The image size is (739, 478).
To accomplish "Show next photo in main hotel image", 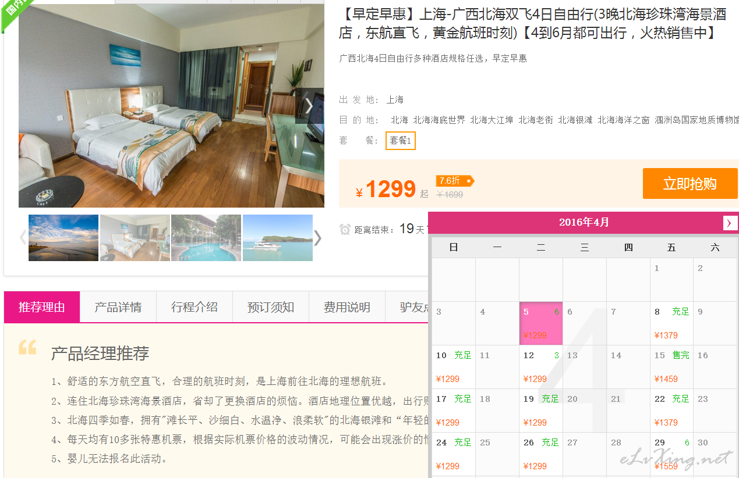I will pyautogui.click(x=309, y=106).
